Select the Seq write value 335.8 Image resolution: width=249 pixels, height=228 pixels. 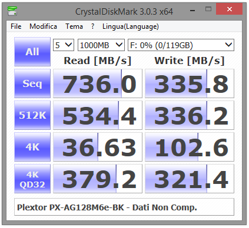(190, 83)
